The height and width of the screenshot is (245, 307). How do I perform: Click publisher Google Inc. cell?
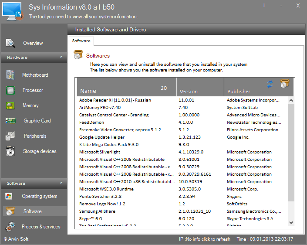pos(238,137)
